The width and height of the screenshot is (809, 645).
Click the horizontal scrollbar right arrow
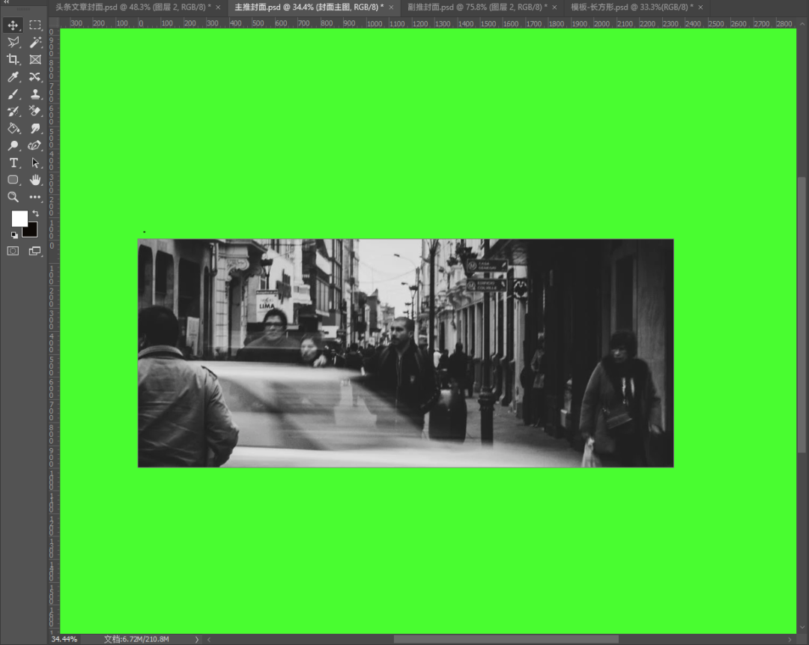pos(790,639)
